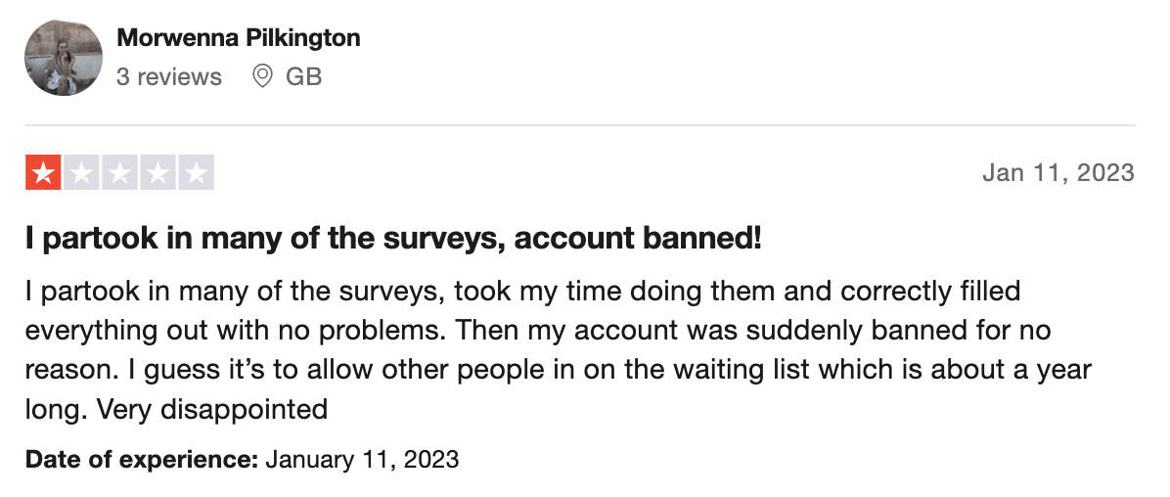Screen dimensions: 1170x497
Task: Click the third grey star
Action: click(x=120, y=172)
